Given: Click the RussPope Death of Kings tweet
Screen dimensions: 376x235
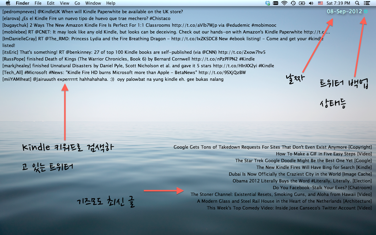Looking at the screenshot, I should 128,59.
